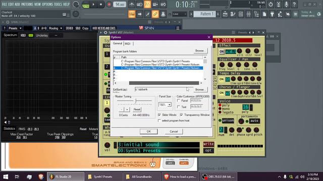The width and height of the screenshot is (323, 181).
Task: Click the plus tuning button
Action: click(127, 110)
